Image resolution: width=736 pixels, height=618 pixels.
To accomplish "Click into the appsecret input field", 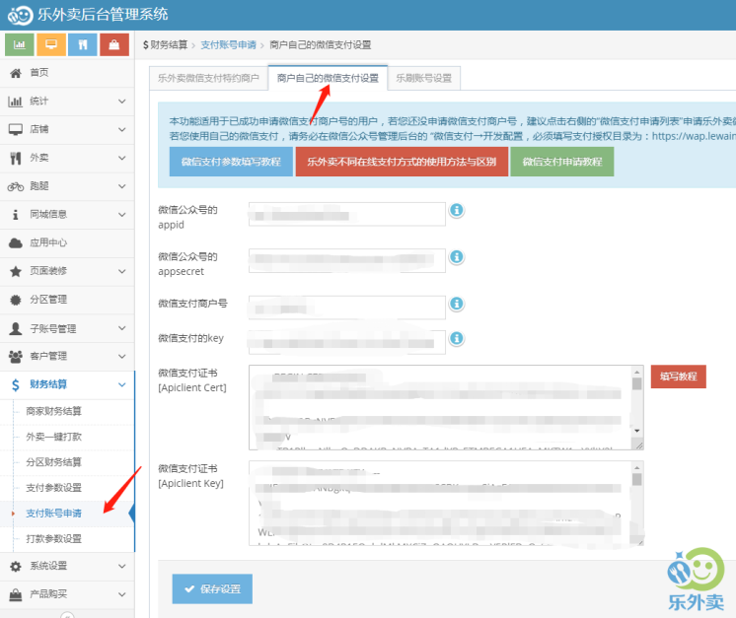I will (x=347, y=261).
